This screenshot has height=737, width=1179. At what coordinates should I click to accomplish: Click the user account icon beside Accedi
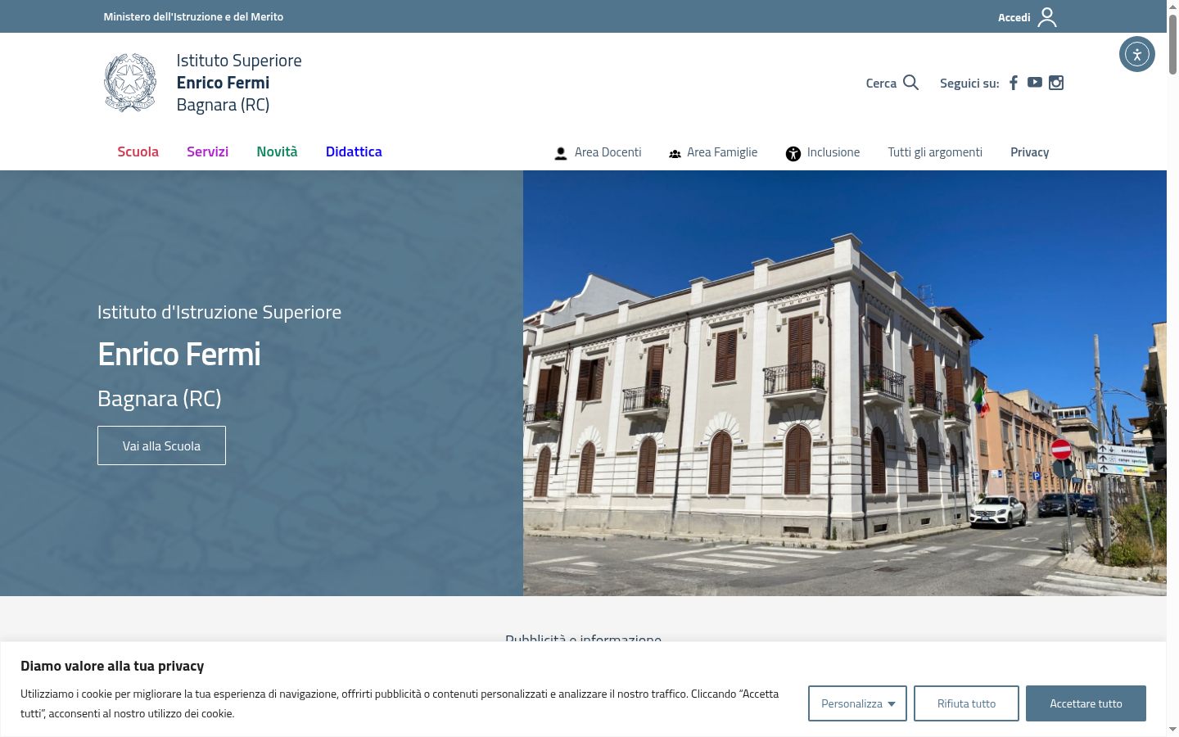[x=1047, y=17]
